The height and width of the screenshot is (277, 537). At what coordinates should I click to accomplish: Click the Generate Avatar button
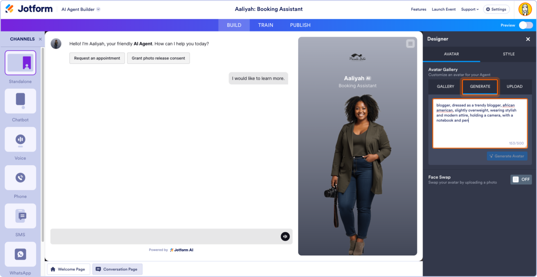pyautogui.click(x=507, y=156)
